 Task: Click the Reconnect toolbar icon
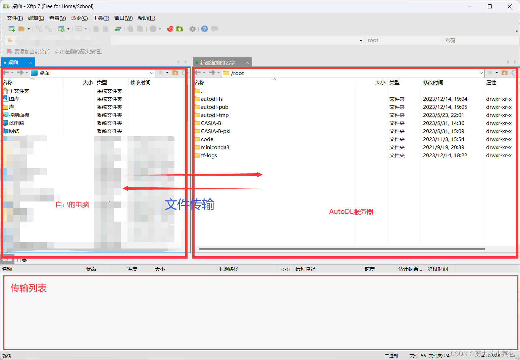39,29
